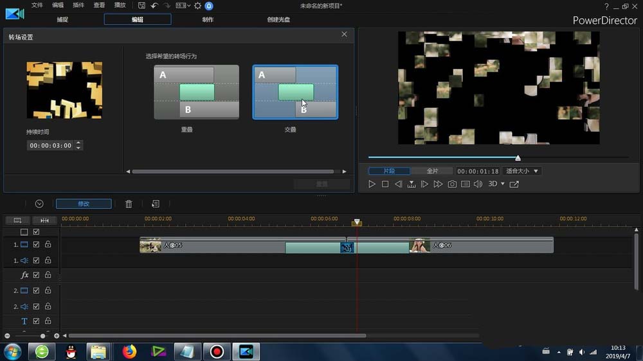Expand the 3D mode dropdown arrow
Screen dimensions: 643x361
503,184
